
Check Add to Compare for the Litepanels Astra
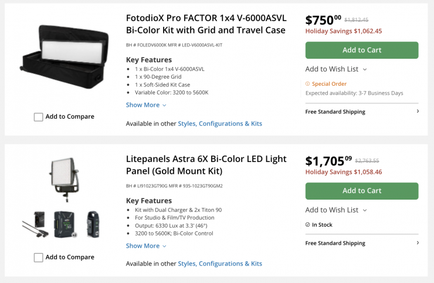point(39,257)
